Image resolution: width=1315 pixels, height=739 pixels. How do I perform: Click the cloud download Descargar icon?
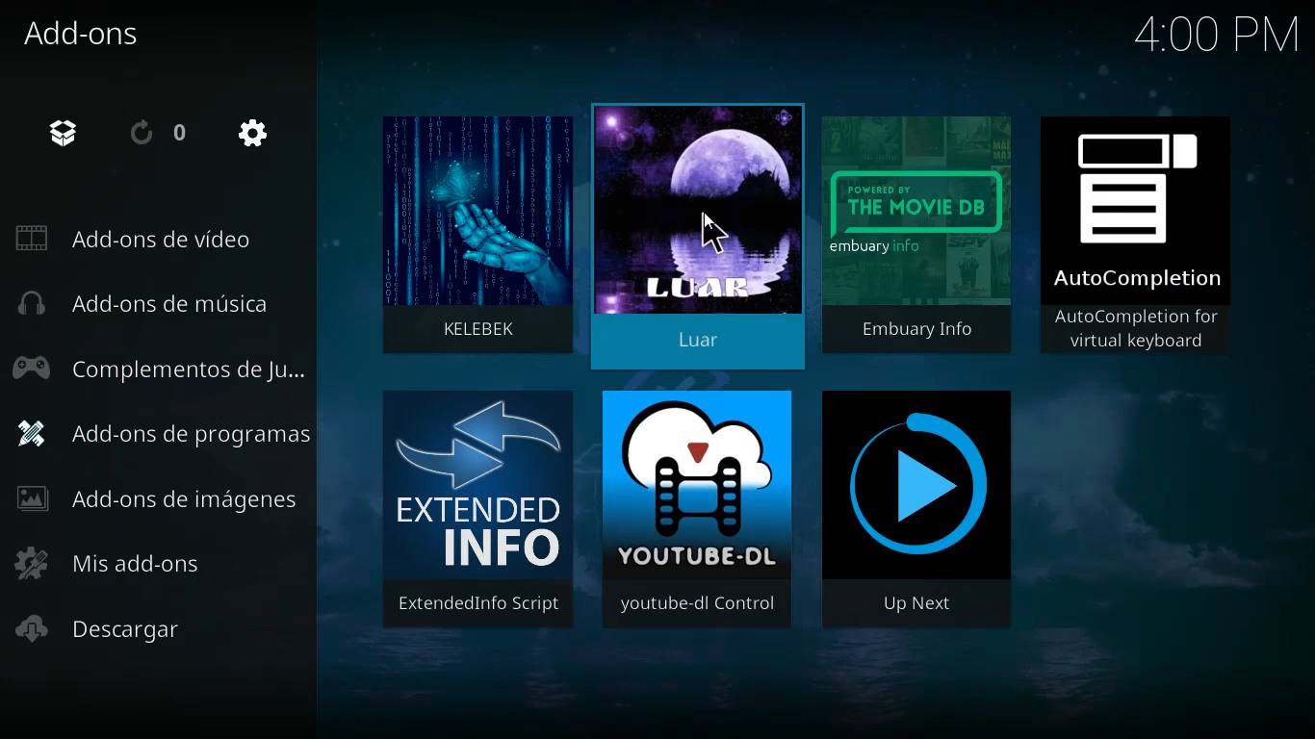point(32,628)
